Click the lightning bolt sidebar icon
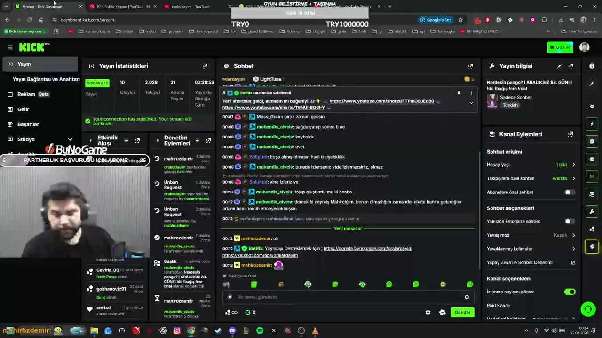 point(592,124)
